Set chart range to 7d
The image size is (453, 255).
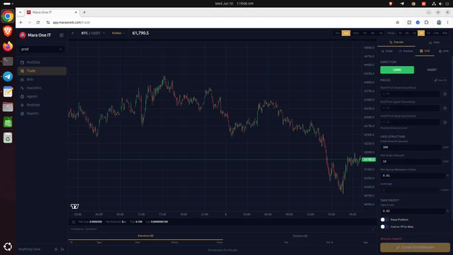click(x=428, y=33)
